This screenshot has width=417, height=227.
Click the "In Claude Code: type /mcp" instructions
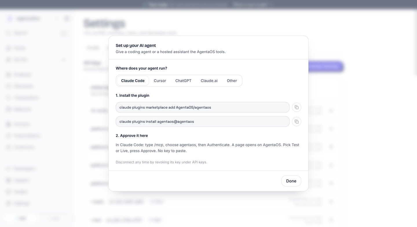point(208,148)
